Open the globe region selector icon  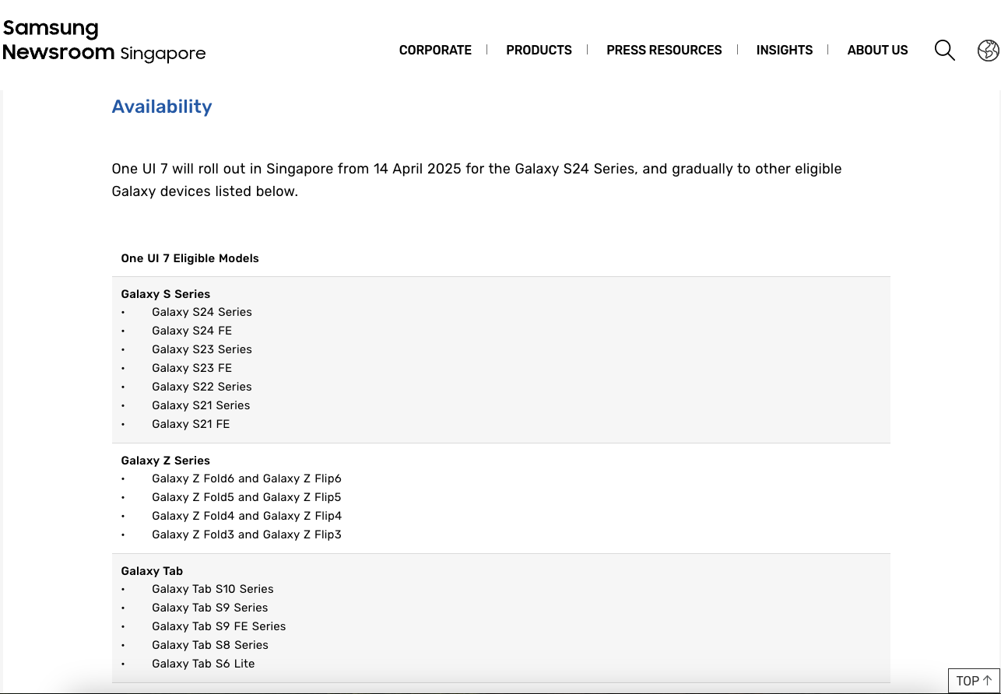[x=988, y=51]
